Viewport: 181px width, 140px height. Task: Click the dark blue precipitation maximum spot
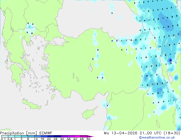coord(170,60)
